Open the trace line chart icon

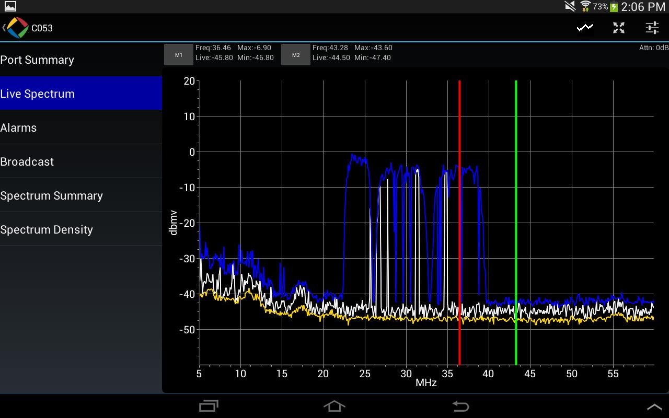click(585, 28)
